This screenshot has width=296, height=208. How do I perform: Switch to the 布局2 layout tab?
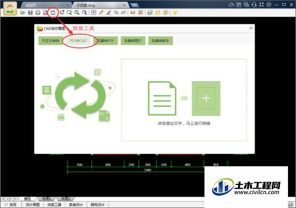pos(65,199)
